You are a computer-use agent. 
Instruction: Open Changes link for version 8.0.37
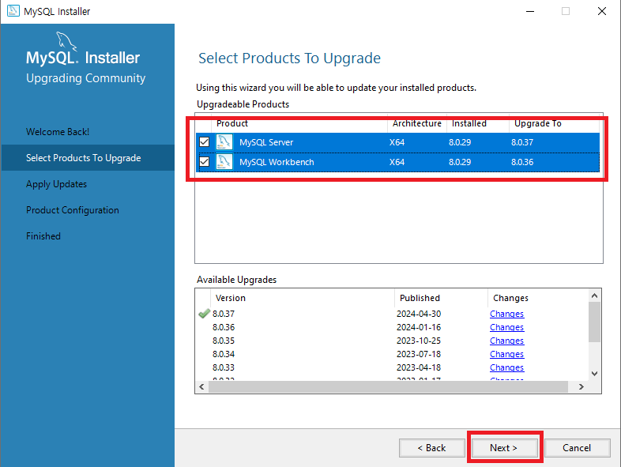point(506,314)
